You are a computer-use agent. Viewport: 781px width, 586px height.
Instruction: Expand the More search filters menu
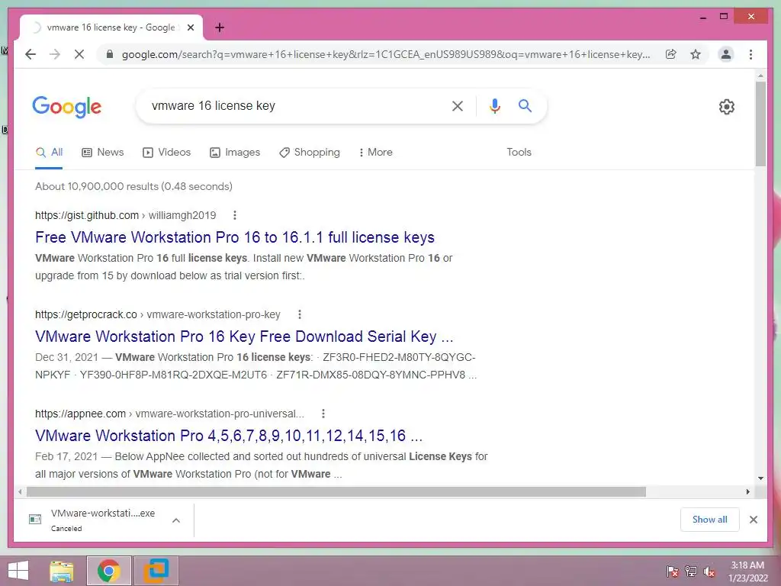375,152
